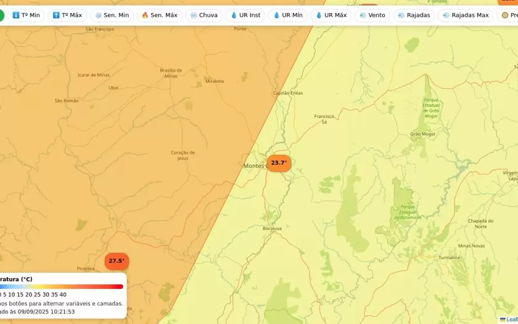Show Sen. Min thermal sensation layer
Screen dimensions: 518x324
pos(112,15)
